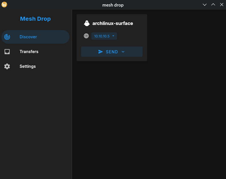Click the yellow W window icon in title bar
The image size is (226, 179).
click(x=4, y=5)
